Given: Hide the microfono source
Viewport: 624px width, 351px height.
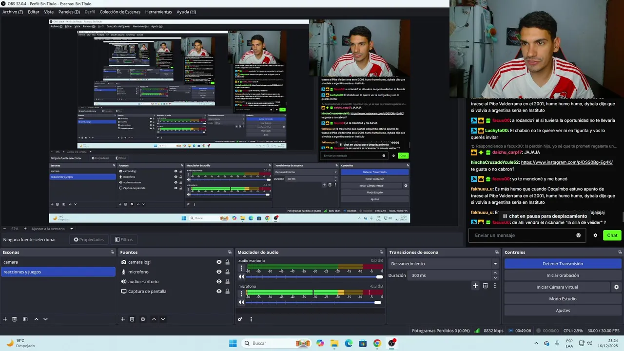Looking at the screenshot, I should tap(219, 272).
